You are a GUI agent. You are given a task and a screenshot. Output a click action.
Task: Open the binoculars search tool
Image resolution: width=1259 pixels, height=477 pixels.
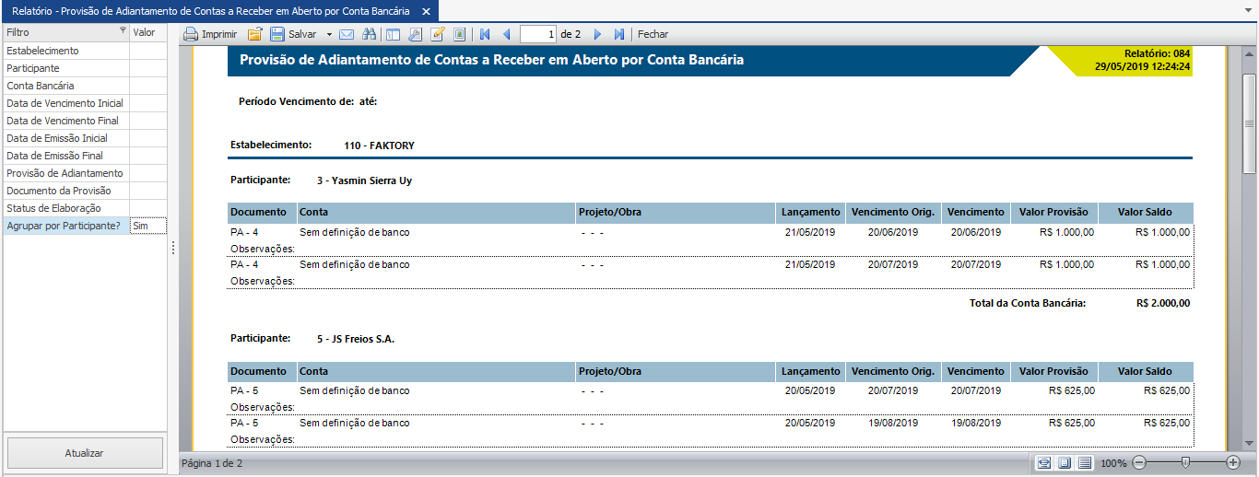[370, 34]
